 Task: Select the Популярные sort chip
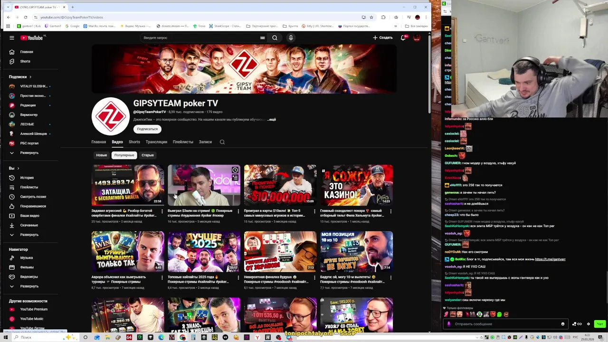[124, 155]
